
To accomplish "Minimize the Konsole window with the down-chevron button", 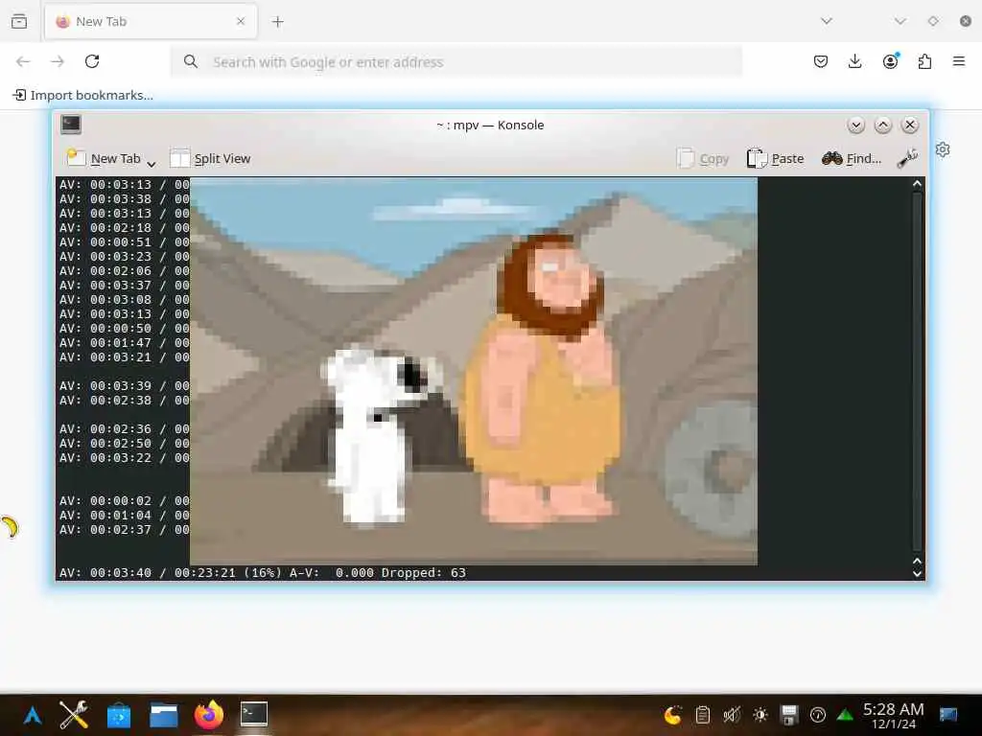I will coord(856,126).
